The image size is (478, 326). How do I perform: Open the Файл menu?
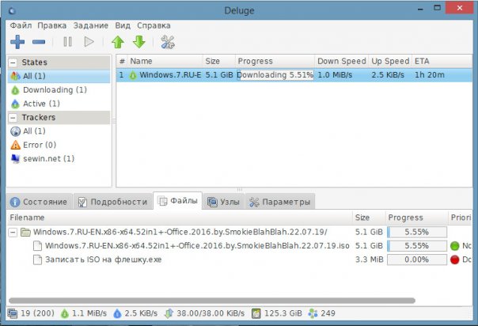click(21, 25)
